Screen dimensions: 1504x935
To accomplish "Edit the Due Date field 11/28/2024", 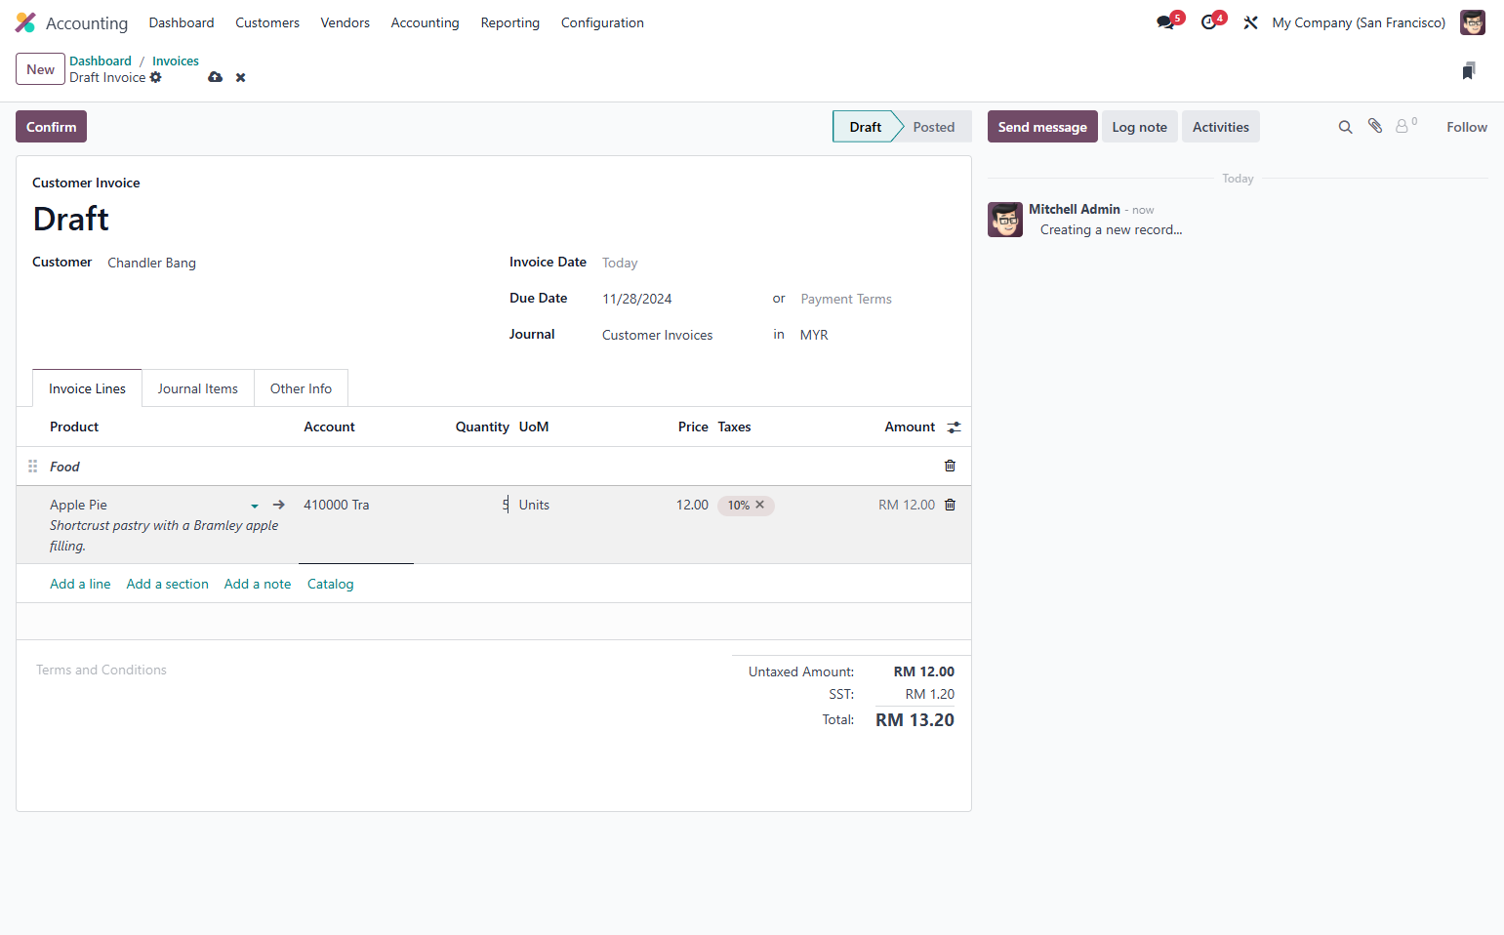I will pyautogui.click(x=637, y=299).
